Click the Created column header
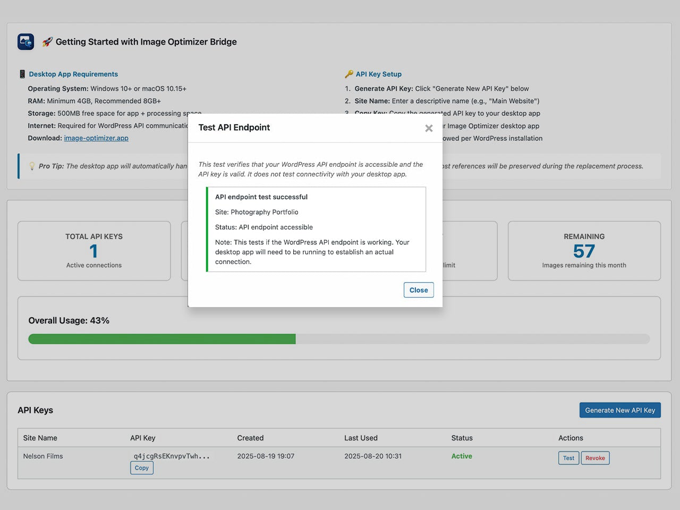Viewport: 680px width, 510px height. coord(250,438)
